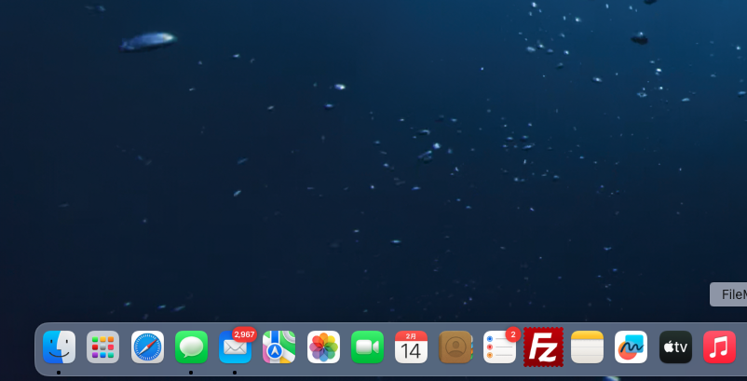Screen dimensions: 747x381
Task: Open Safari browser
Action: click(147, 347)
